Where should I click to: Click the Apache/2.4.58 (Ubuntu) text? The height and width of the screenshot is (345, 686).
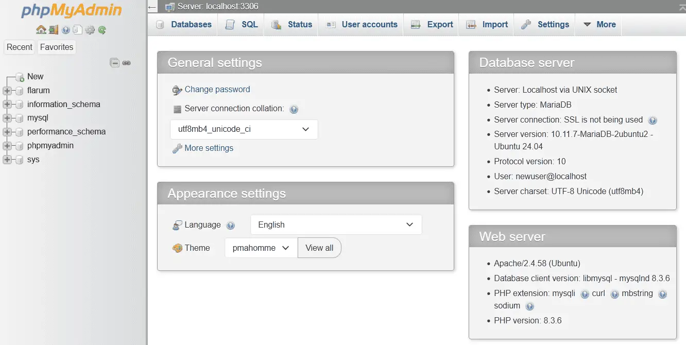tap(537, 263)
